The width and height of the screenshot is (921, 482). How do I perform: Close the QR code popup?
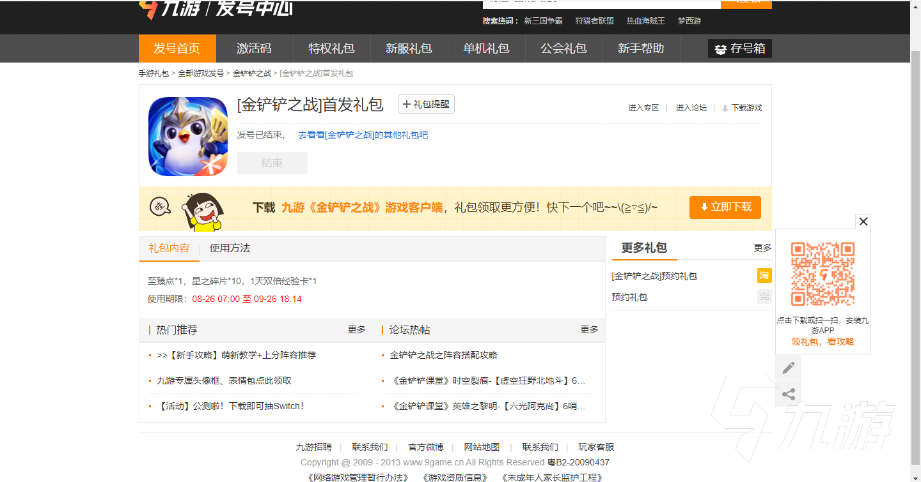pyautogui.click(x=863, y=222)
